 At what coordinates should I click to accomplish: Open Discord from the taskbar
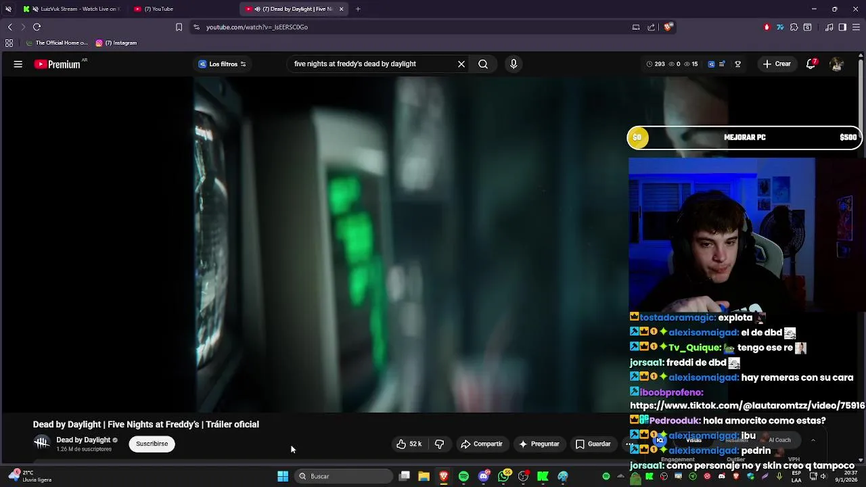coord(484,476)
